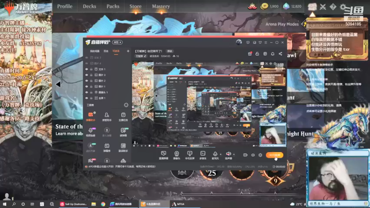Open the Profile tab in MTG Arena
This screenshot has height=208, width=370.
click(65, 6)
